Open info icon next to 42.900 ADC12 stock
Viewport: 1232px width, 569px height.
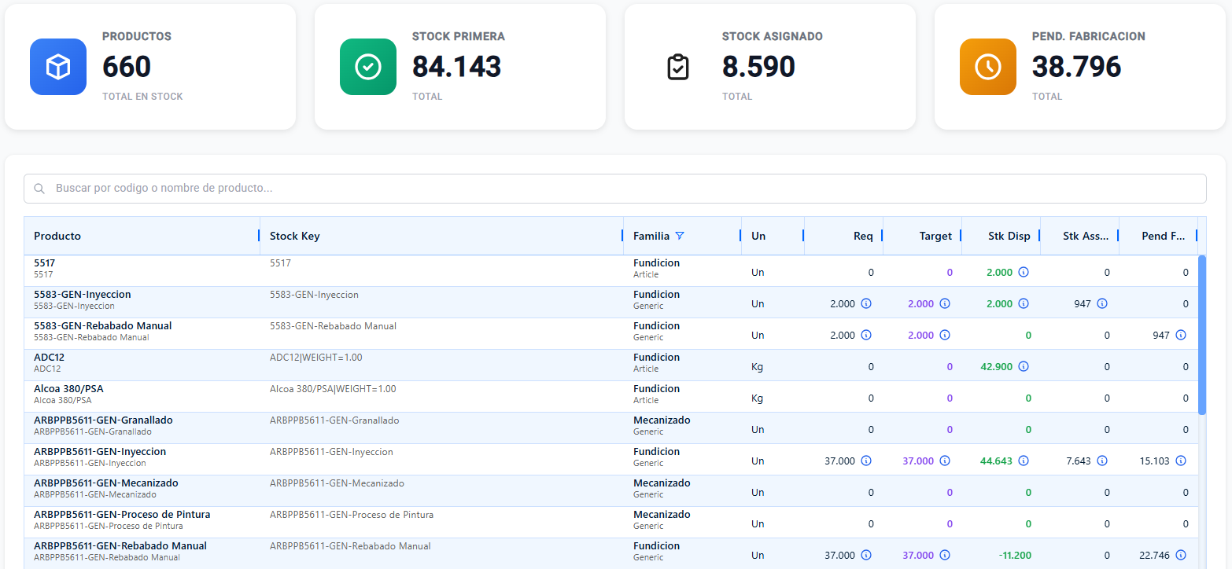pyautogui.click(x=1024, y=366)
